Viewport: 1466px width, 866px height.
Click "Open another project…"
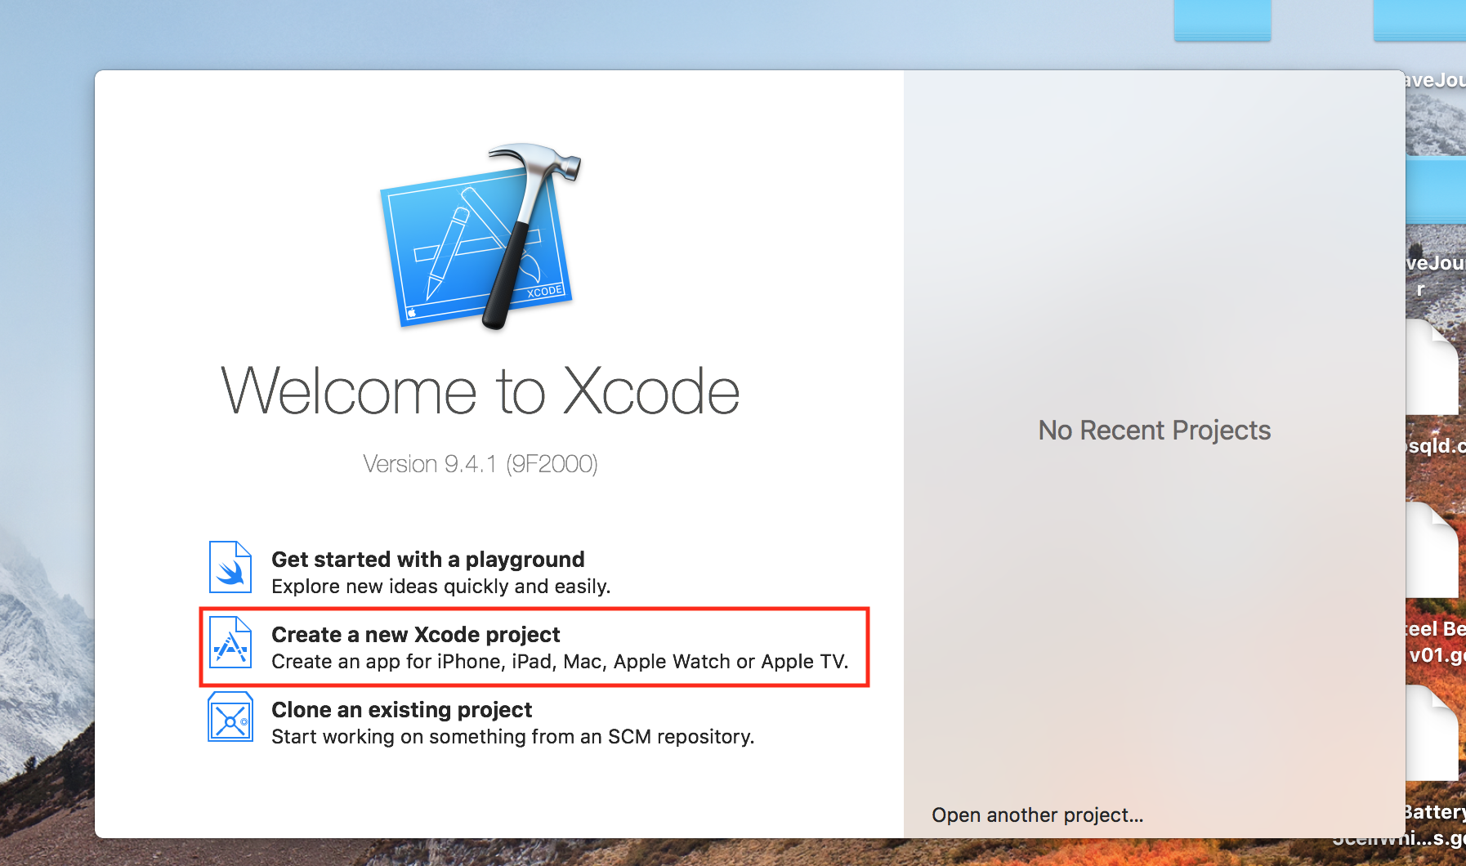(1038, 815)
